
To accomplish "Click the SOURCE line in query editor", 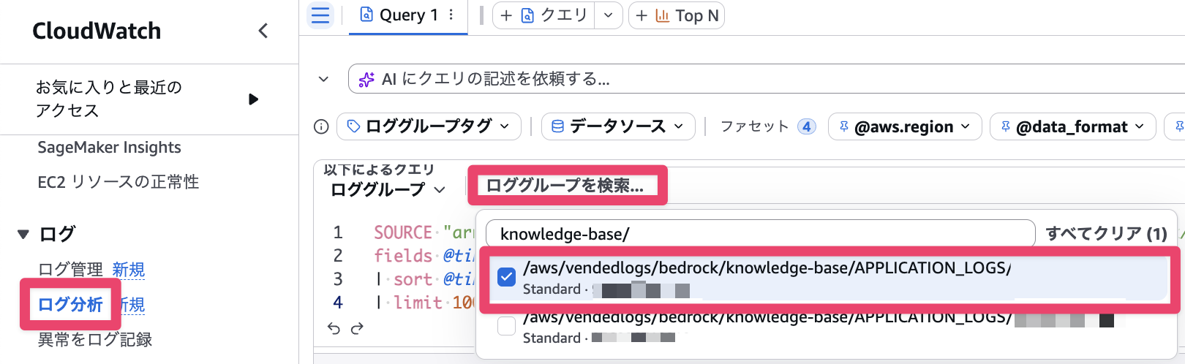I will 423,232.
